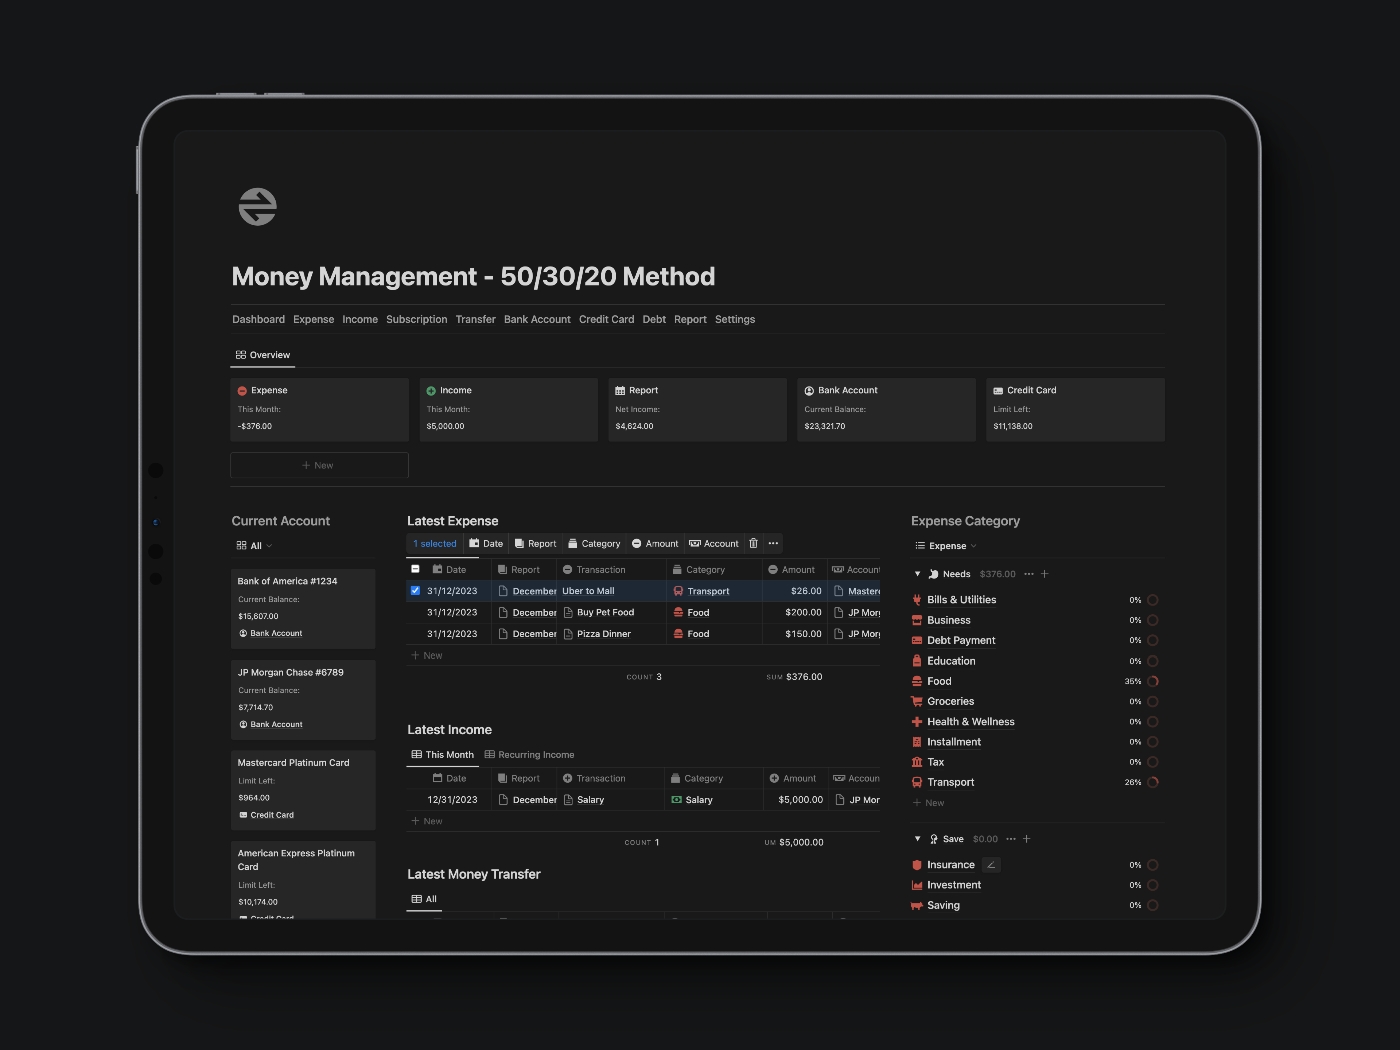1400x1050 pixels.
Task: Uncheck the Uber to Mall row checkbox
Action: tap(415, 591)
